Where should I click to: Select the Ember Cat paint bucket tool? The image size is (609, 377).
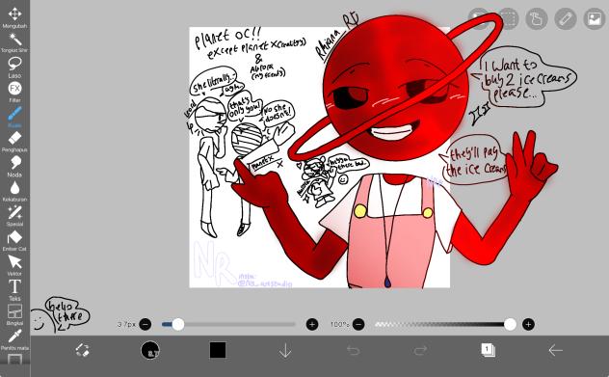14,241
